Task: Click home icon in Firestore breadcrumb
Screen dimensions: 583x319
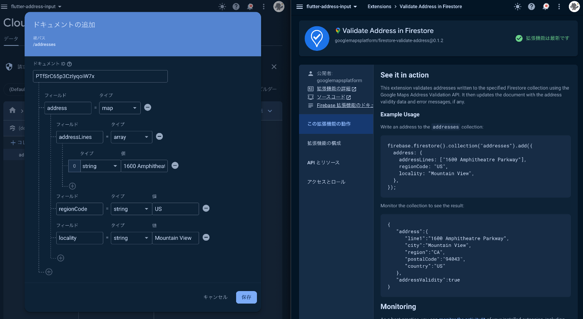Action: [x=12, y=111]
